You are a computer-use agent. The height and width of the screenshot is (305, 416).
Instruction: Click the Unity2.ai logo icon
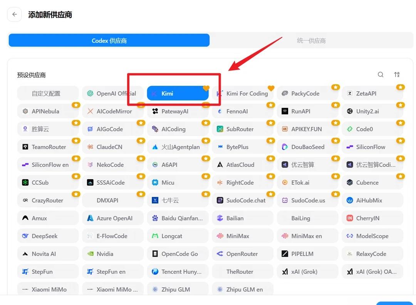350,111
